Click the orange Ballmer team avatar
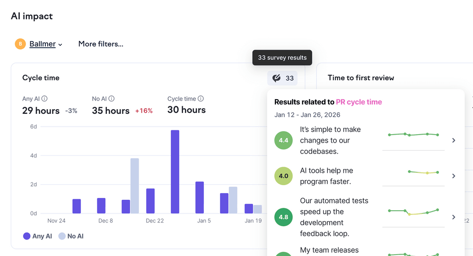 pyautogui.click(x=20, y=44)
